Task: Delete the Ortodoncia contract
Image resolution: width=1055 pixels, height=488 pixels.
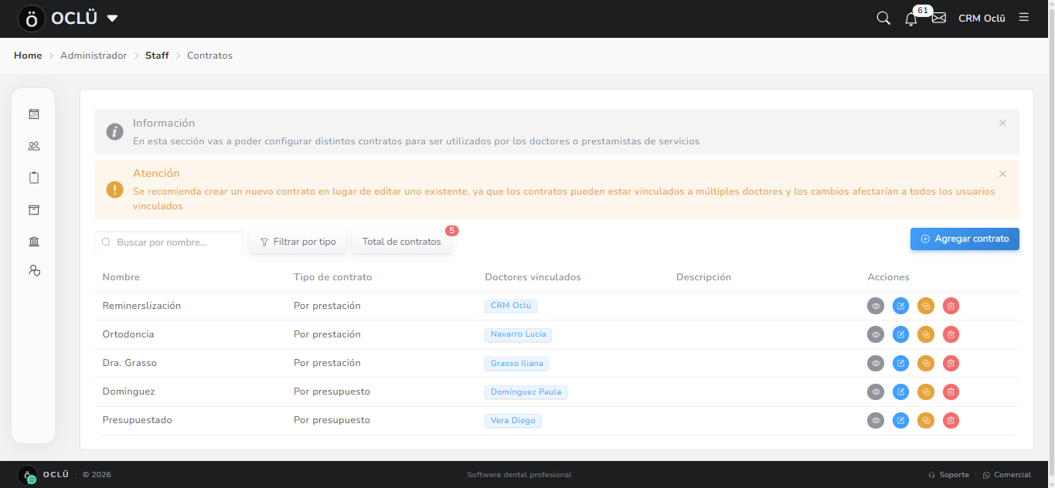Action: click(951, 334)
